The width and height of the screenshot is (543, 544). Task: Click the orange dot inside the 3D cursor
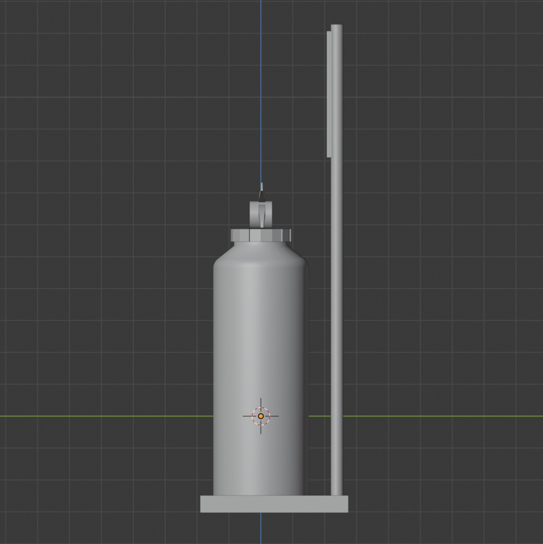pyautogui.click(x=260, y=415)
